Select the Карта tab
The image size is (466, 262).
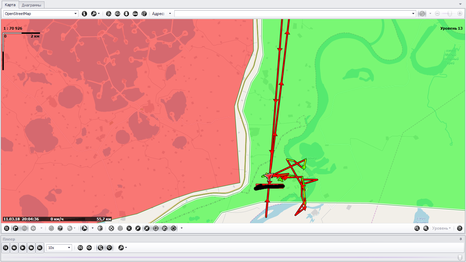10,5
